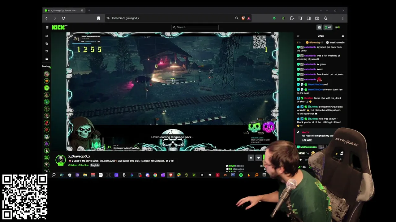Viewport: 396px width, 222px height.
Task: Click the stream video player
Action: 172,92
